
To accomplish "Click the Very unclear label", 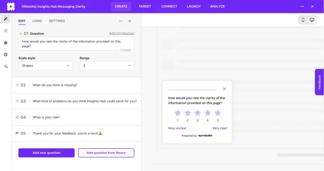I will tap(177, 128).
